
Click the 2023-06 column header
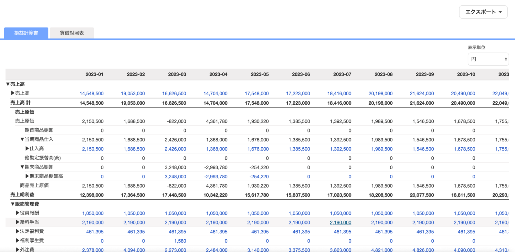(x=301, y=74)
